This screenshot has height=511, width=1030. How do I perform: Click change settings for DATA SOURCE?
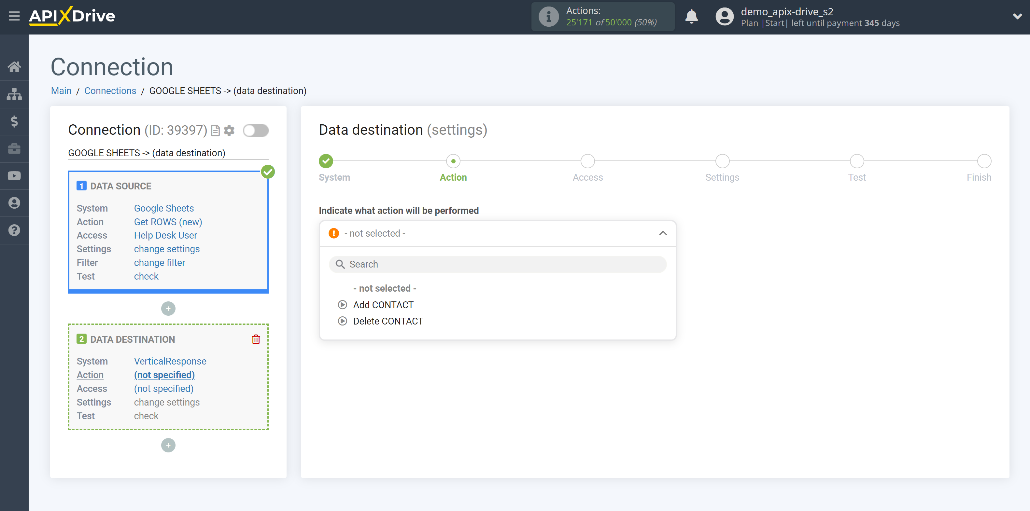(x=167, y=249)
